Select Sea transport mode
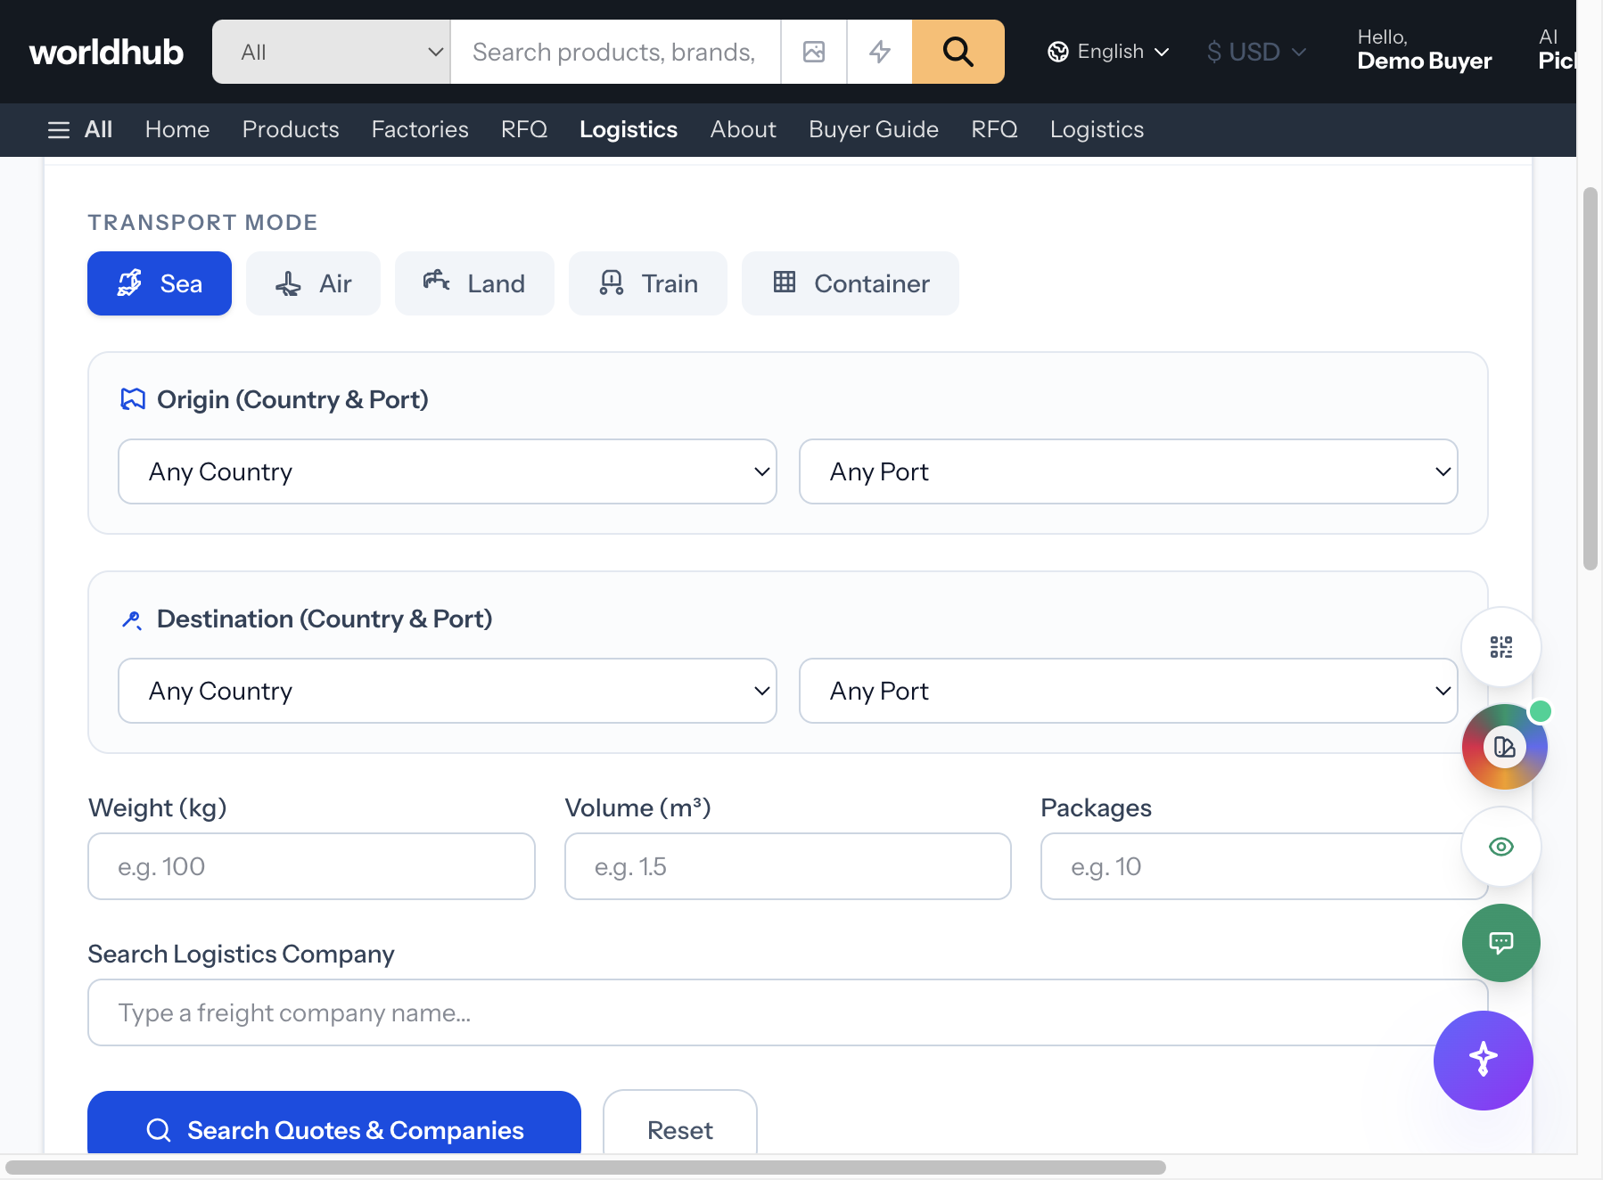This screenshot has height=1180, width=1603. 160,283
